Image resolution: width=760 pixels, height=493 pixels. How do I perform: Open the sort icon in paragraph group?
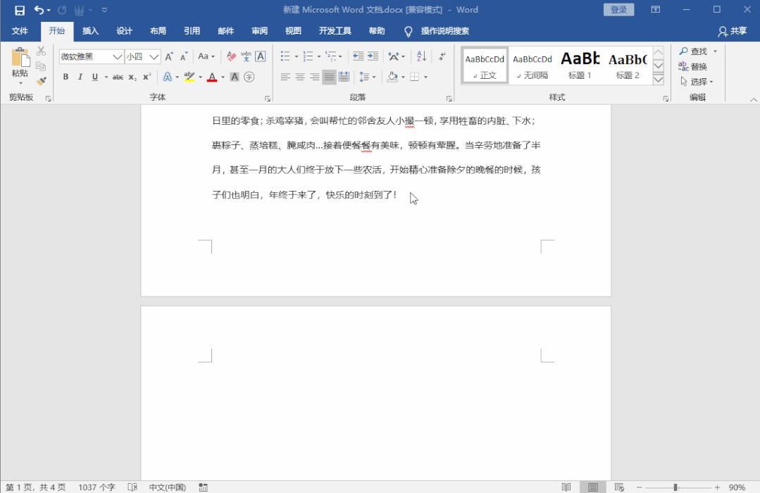pyautogui.click(x=421, y=56)
